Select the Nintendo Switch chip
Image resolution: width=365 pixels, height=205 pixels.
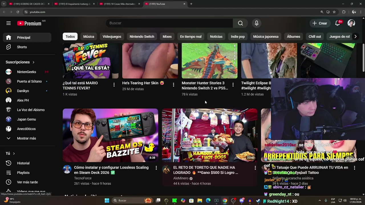click(142, 36)
